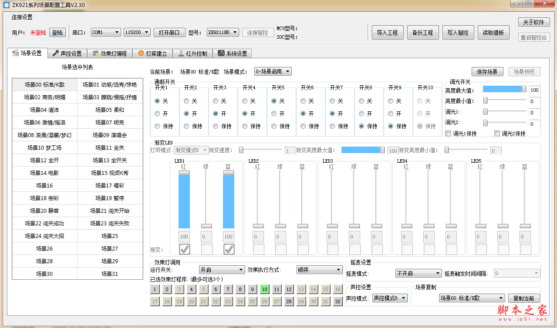Select the green effect program button 10
This screenshot has height=328, width=557.
[x=264, y=289]
